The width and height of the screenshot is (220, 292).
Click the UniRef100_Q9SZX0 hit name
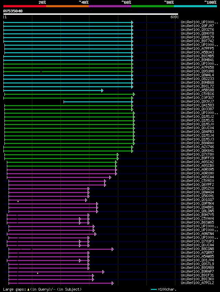(197, 188)
